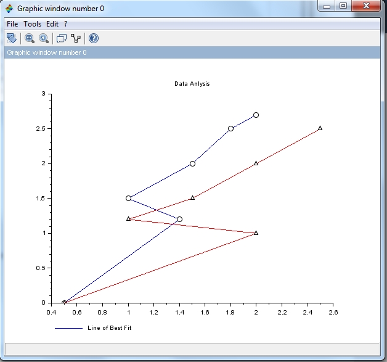Click the Original view zoom icon
387x362 pixels.
coord(44,38)
